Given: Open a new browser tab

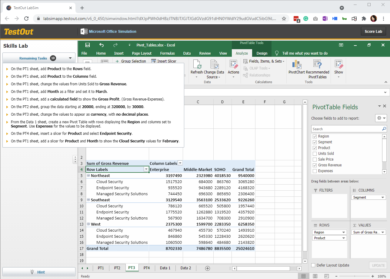Looking at the screenshot, I should 82,8.
